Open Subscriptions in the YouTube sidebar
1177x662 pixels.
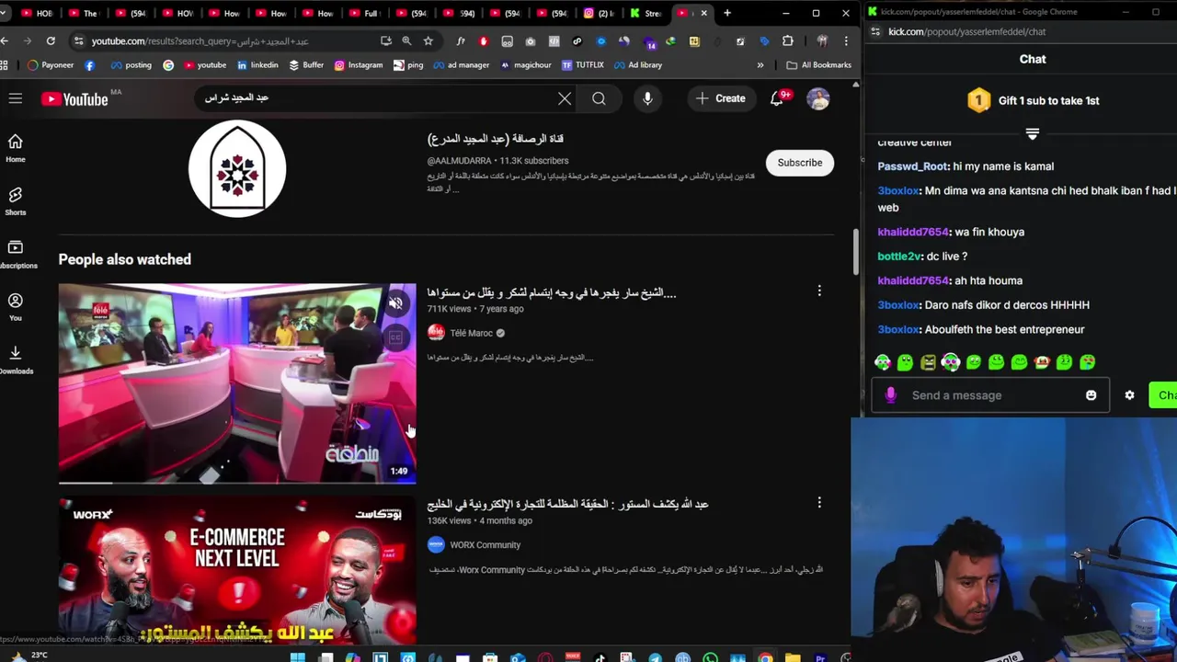click(x=16, y=254)
